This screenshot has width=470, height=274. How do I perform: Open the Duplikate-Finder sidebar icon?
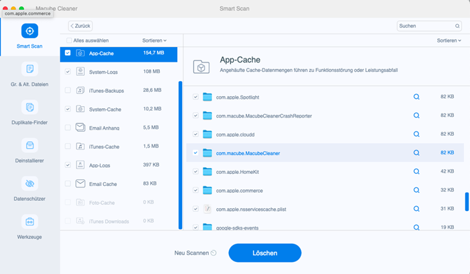(30, 107)
